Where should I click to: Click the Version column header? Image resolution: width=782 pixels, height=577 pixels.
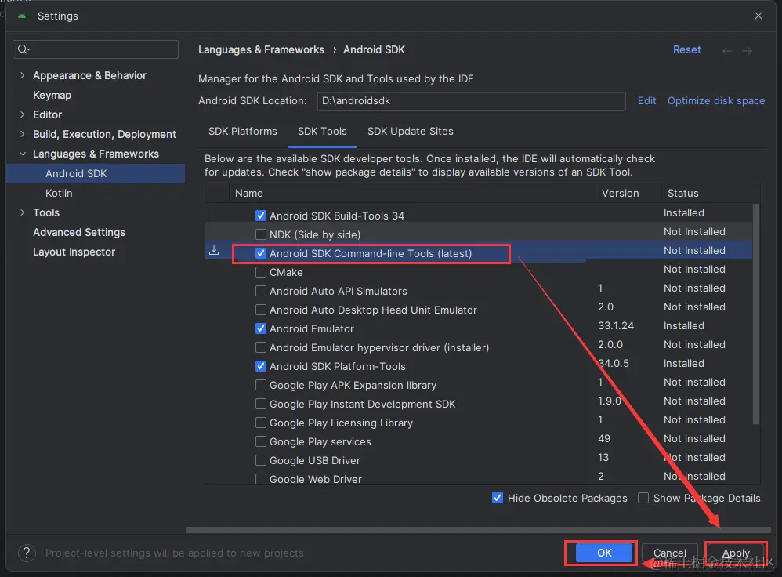click(628, 193)
